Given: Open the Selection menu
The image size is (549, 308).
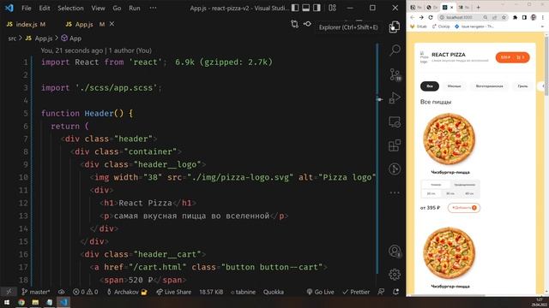Looking at the screenshot, I should [x=70, y=8].
